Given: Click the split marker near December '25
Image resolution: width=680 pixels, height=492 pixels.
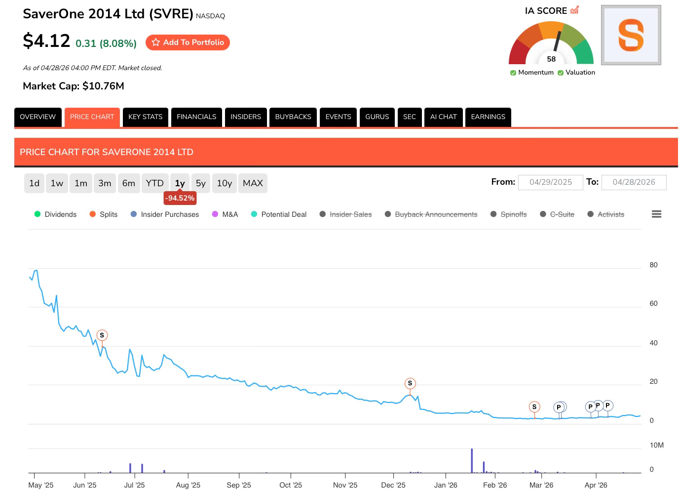Looking at the screenshot, I should coord(410,383).
